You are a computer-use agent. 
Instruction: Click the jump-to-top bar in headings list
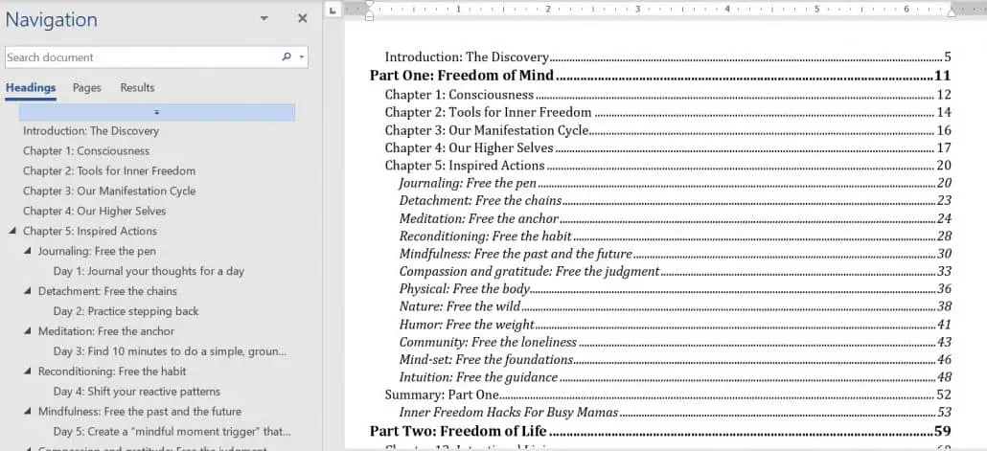click(157, 112)
